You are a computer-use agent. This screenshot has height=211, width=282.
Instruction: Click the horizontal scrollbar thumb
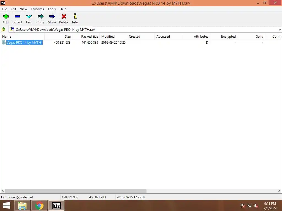[x=76, y=191]
